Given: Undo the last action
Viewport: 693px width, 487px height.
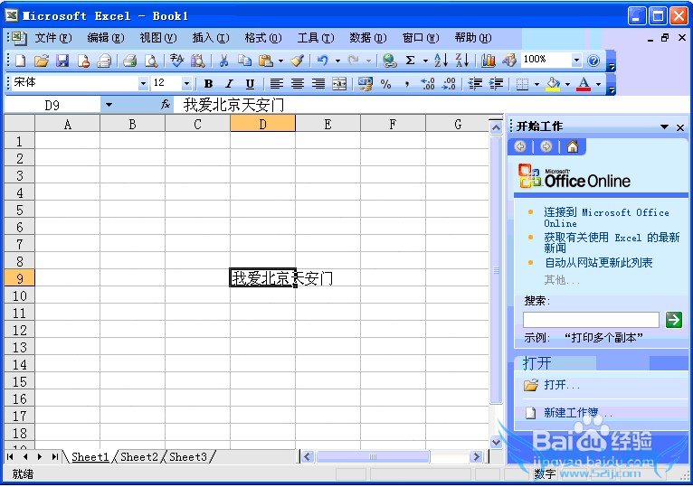Looking at the screenshot, I should [323, 61].
